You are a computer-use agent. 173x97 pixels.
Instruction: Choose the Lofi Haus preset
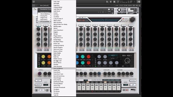pyautogui.click(x=64, y=15)
